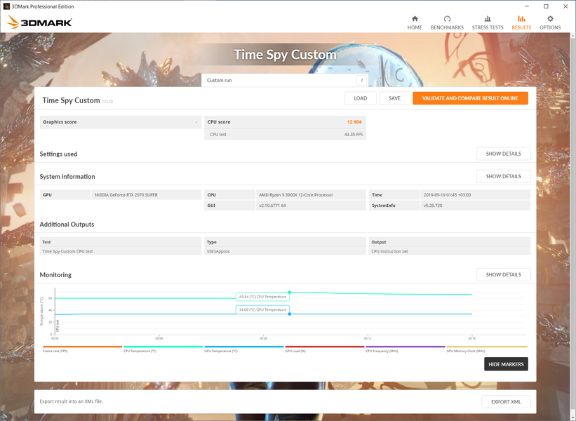Click the 3DMark title bar app icon
Screen dimensions: 576x421
click(6, 6)
